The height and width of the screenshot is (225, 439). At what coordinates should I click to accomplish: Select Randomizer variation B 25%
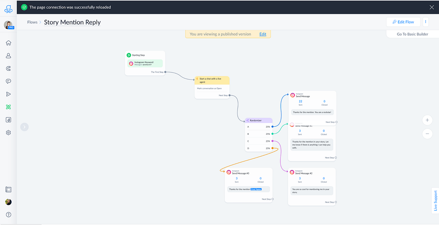[x=259, y=134]
